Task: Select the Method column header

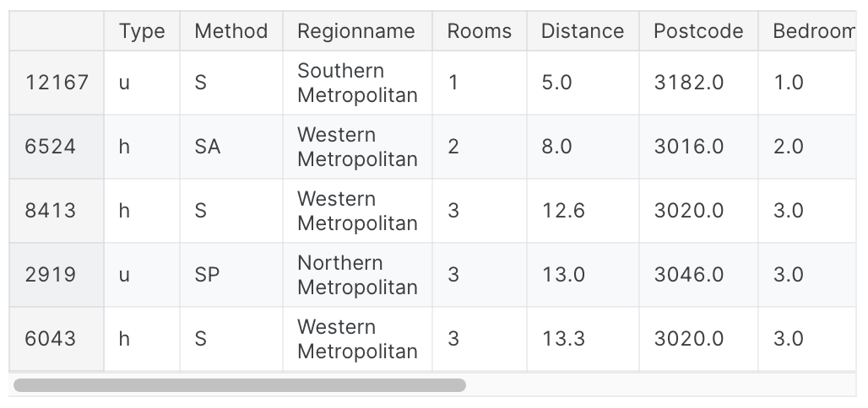Action: click(x=231, y=31)
